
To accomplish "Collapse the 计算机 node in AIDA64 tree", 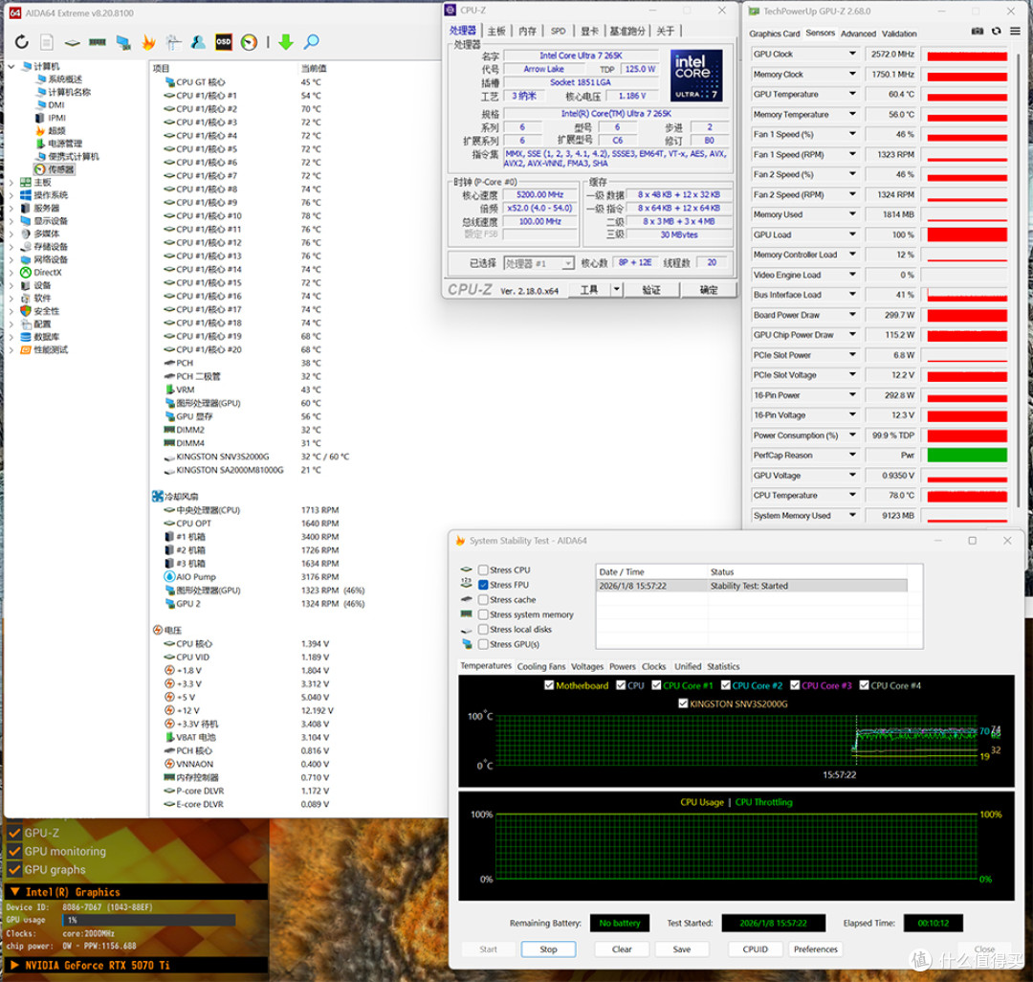I will (x=11, y=67).
